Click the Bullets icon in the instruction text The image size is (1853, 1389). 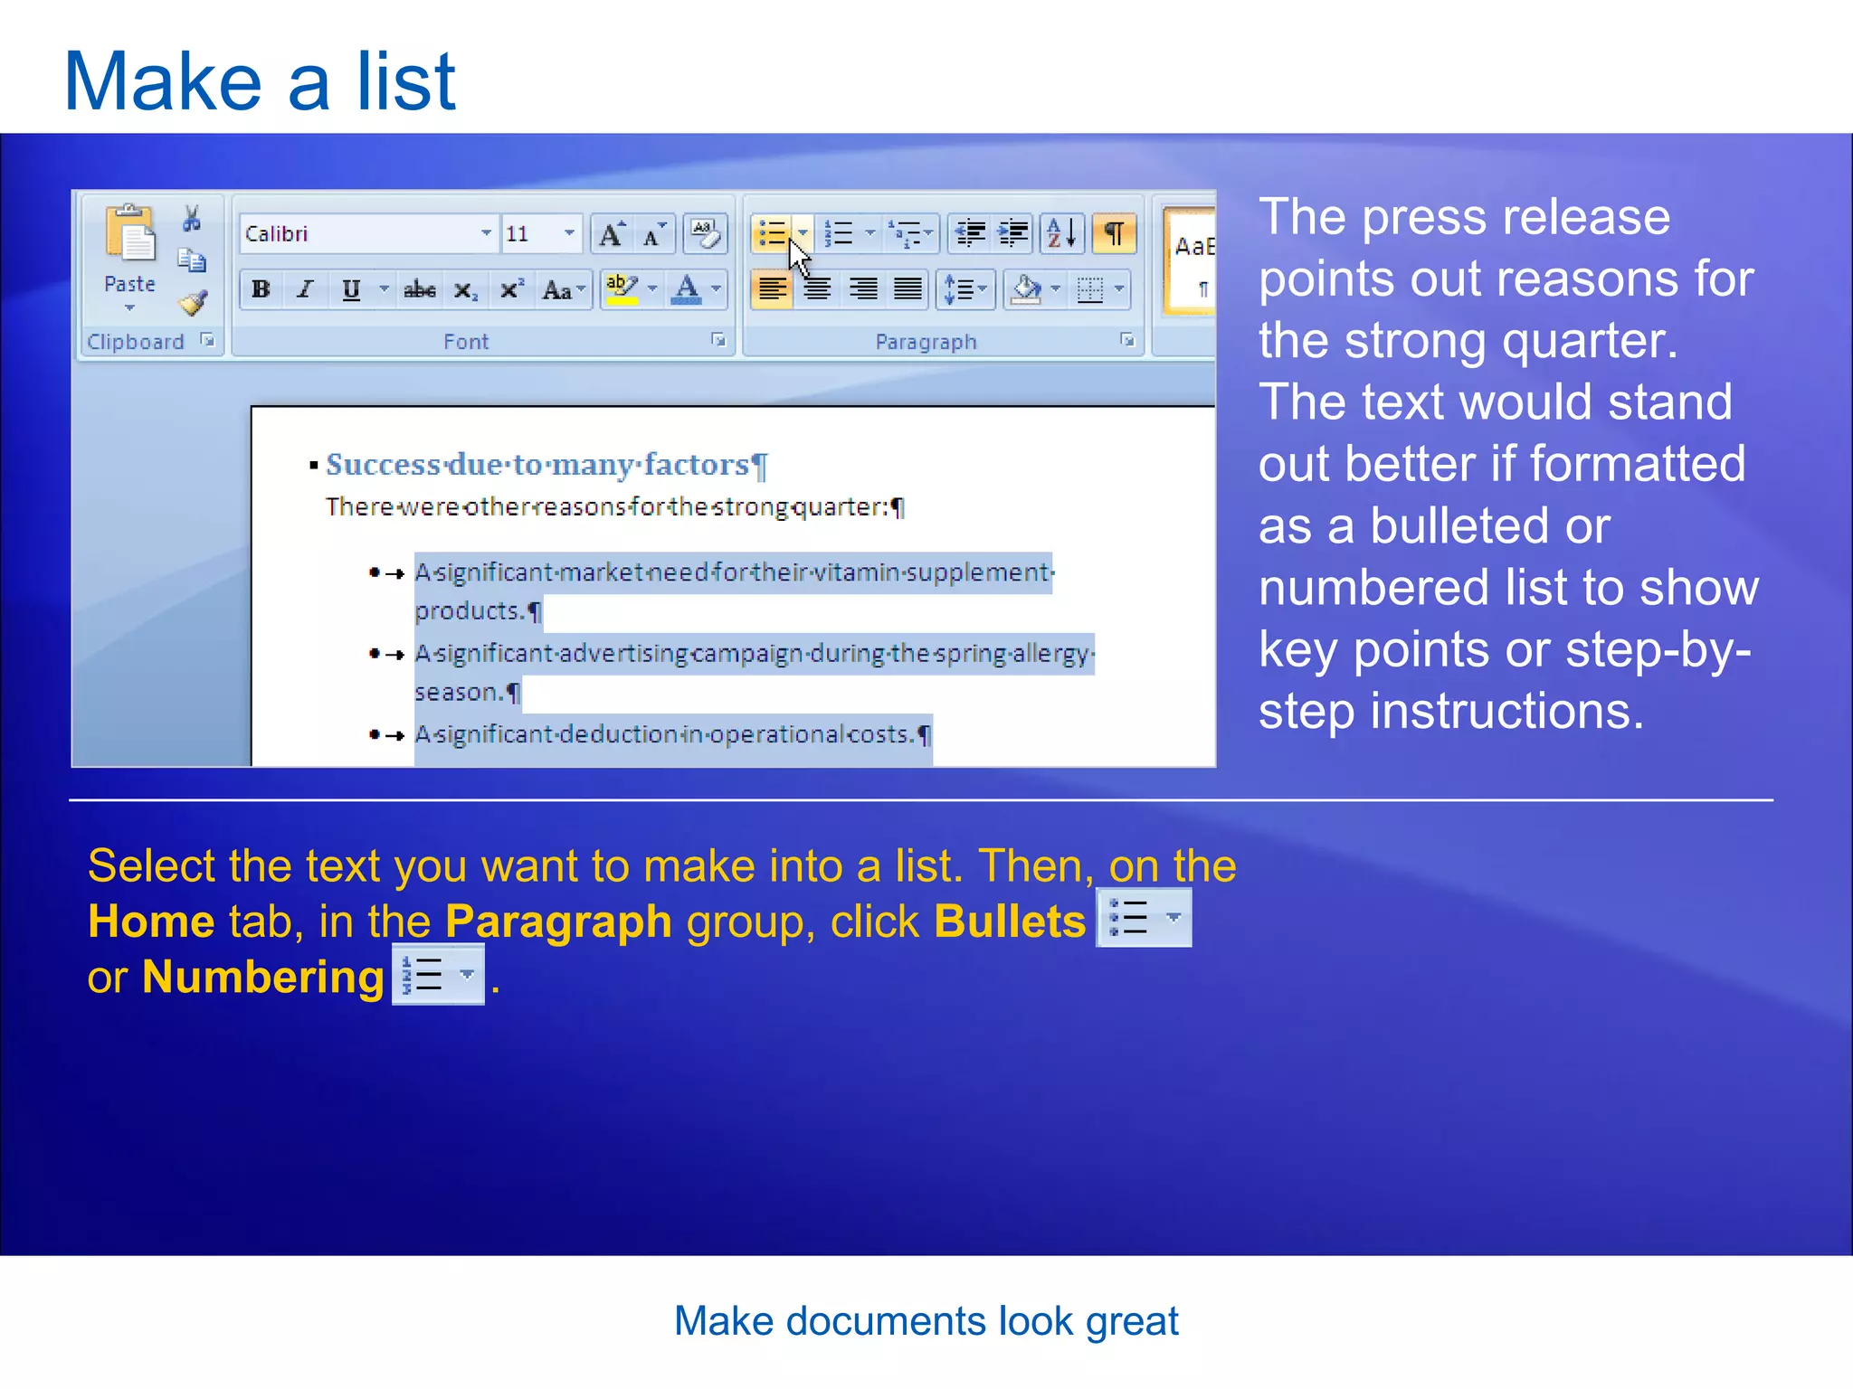tap(1144, 918)
